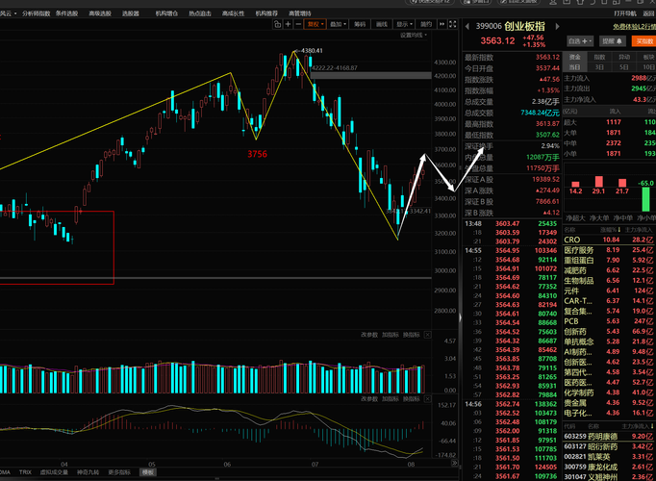Viewport: 656px width, 481px height.
Task: Click the 画线 draw-line button
Action: (382, 24)
